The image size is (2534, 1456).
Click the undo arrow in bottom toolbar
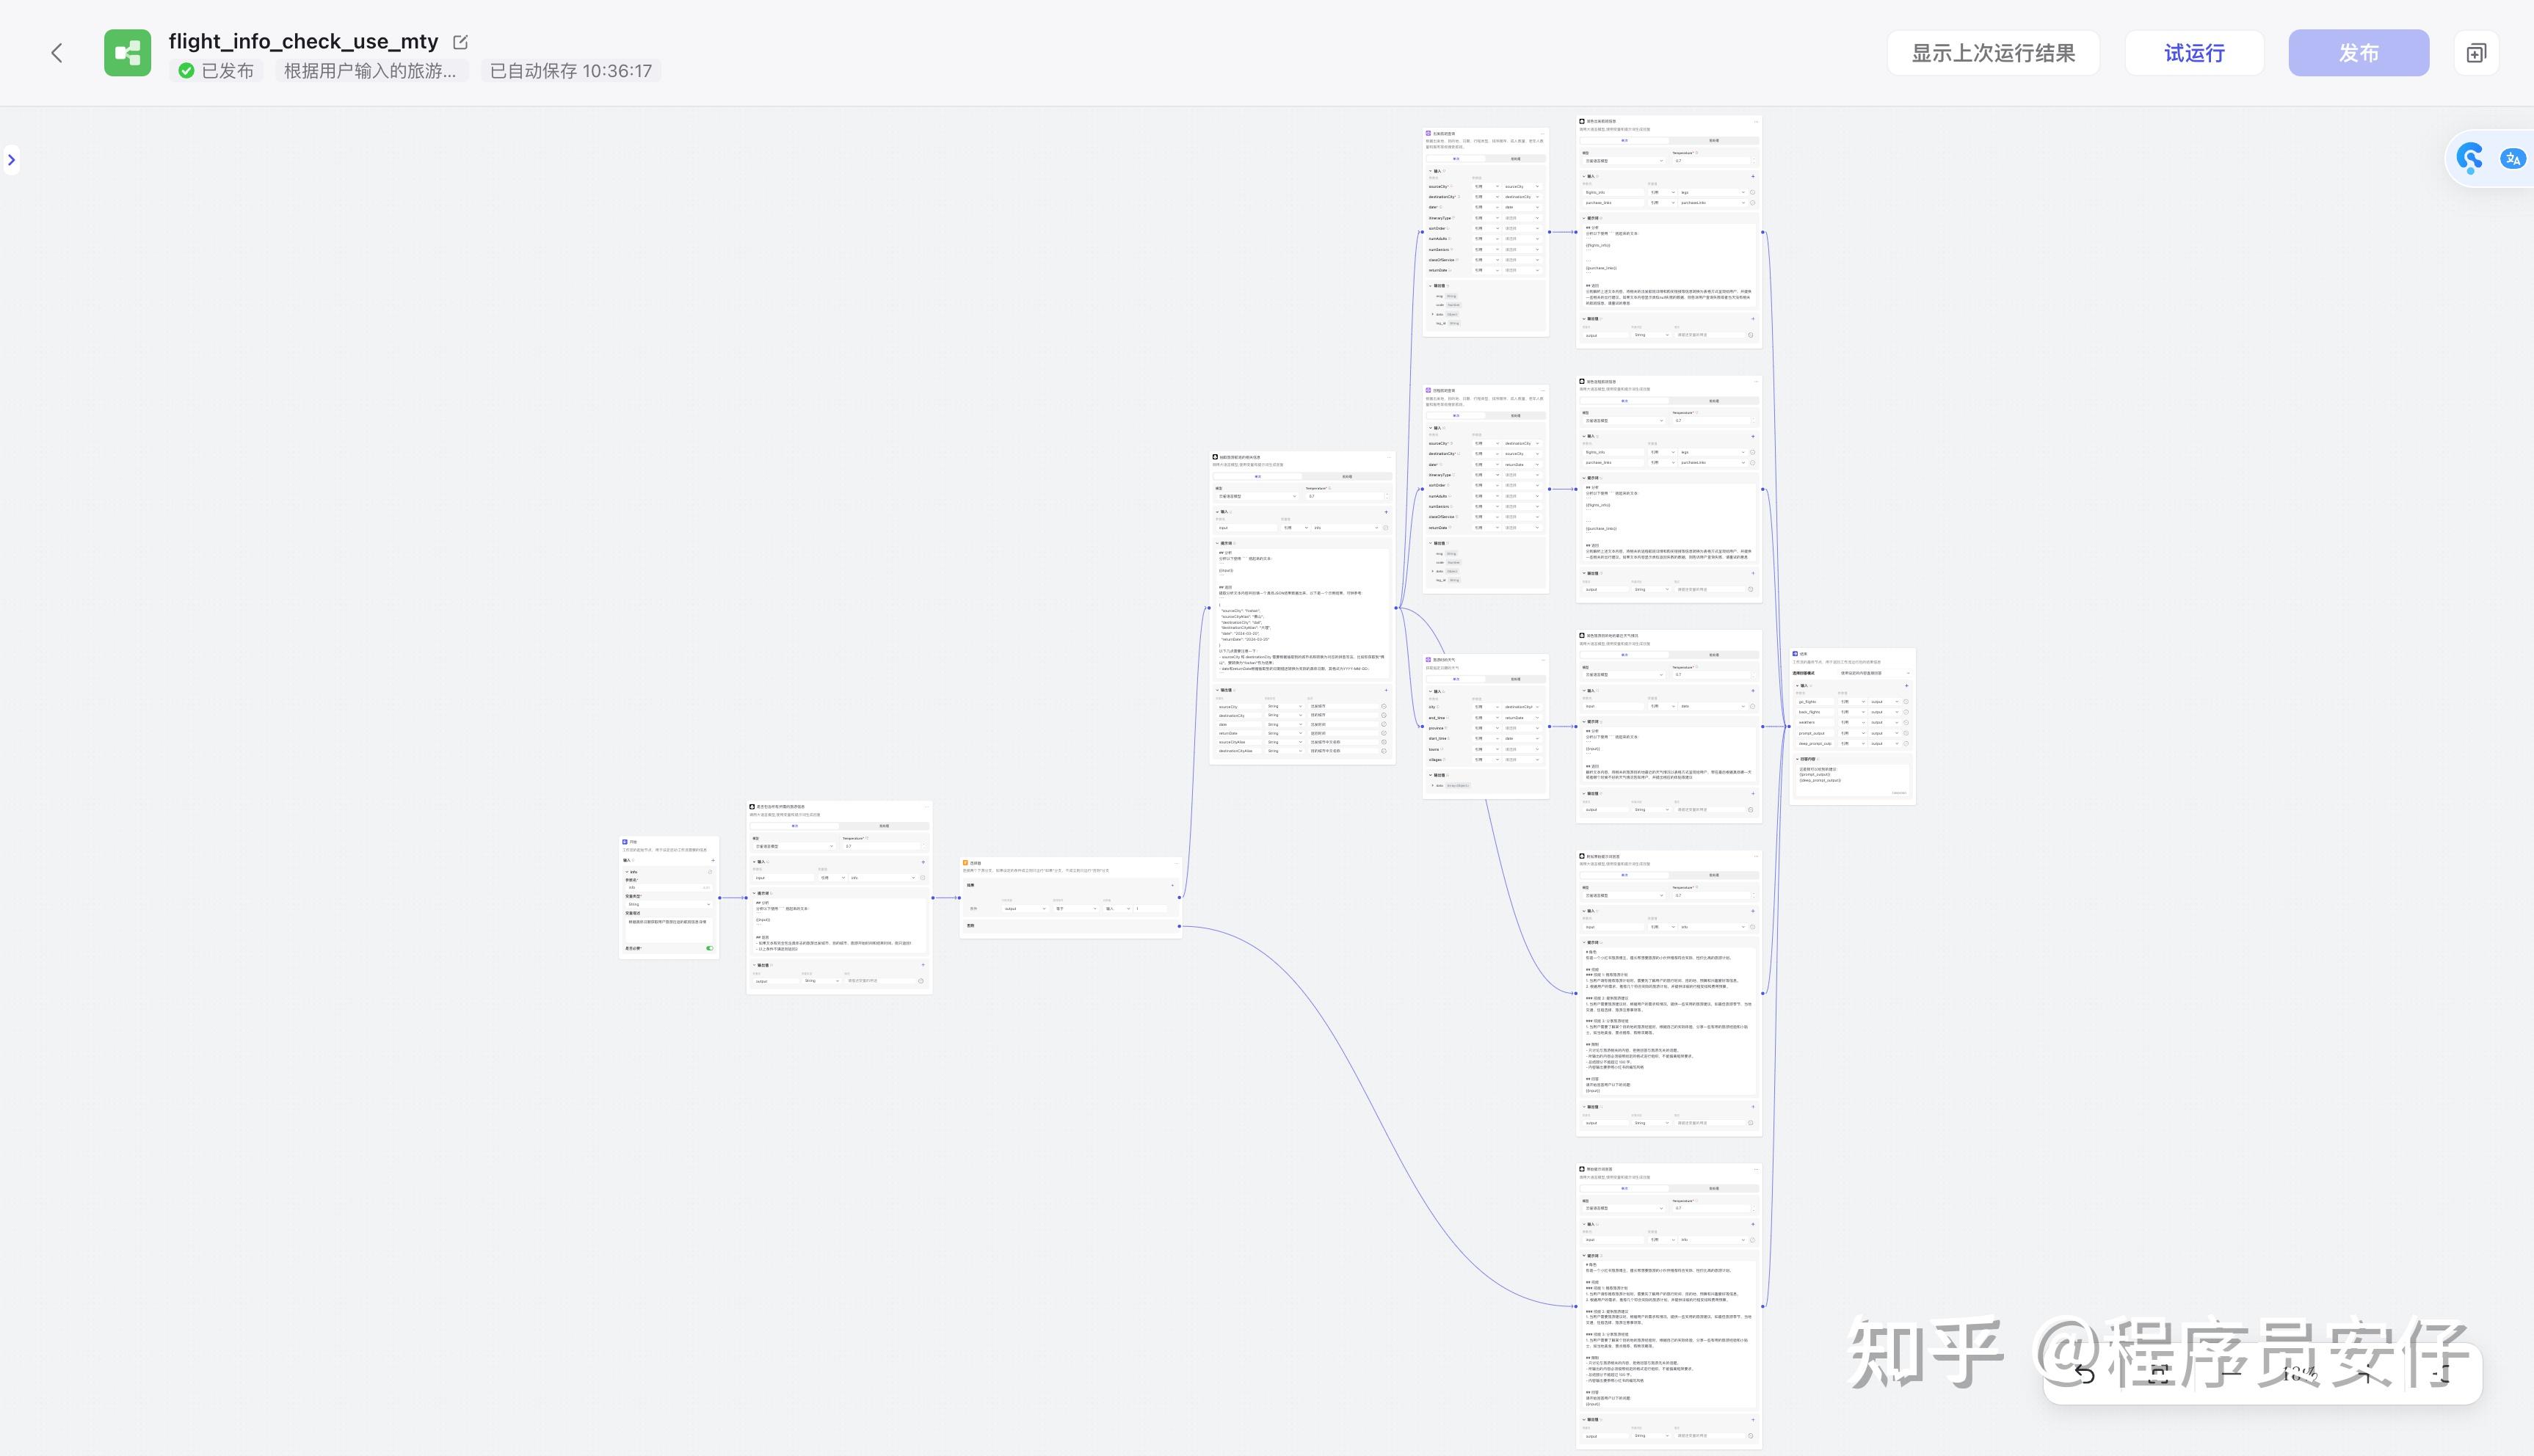[x=2084, y=1374]
